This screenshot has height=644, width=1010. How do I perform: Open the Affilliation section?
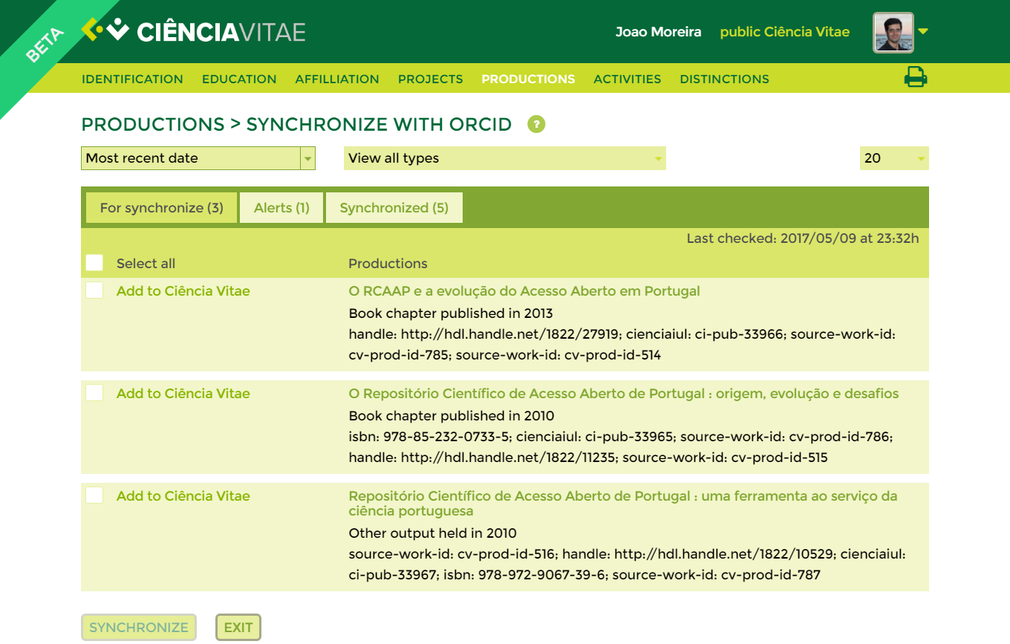point(337,79)
